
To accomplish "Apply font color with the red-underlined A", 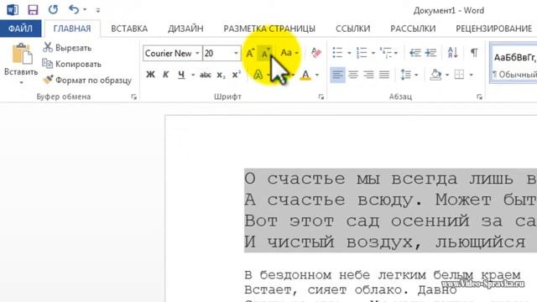I will [305, 75].
